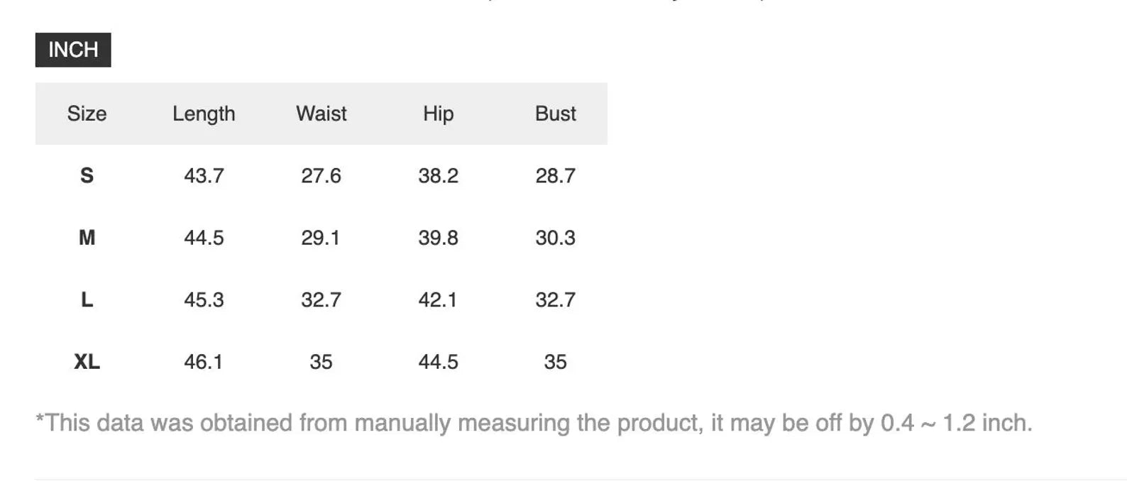
Task: Select the Size column header
Action: 87,114
